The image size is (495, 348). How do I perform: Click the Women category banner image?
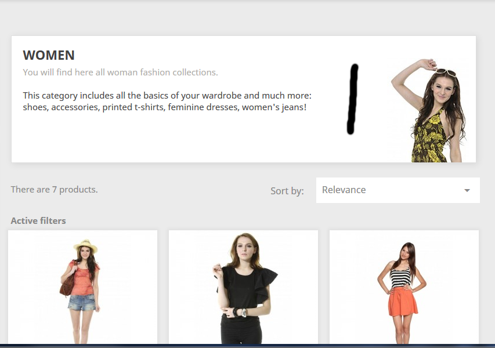coord(429,110)
